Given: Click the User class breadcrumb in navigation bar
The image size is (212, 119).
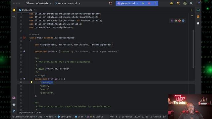Looking at the screenshot, I should click(79, 117).
